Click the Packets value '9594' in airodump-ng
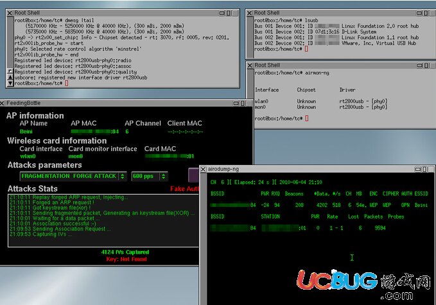Viewport: 436px width, 305px height. [x=380, y=228]
